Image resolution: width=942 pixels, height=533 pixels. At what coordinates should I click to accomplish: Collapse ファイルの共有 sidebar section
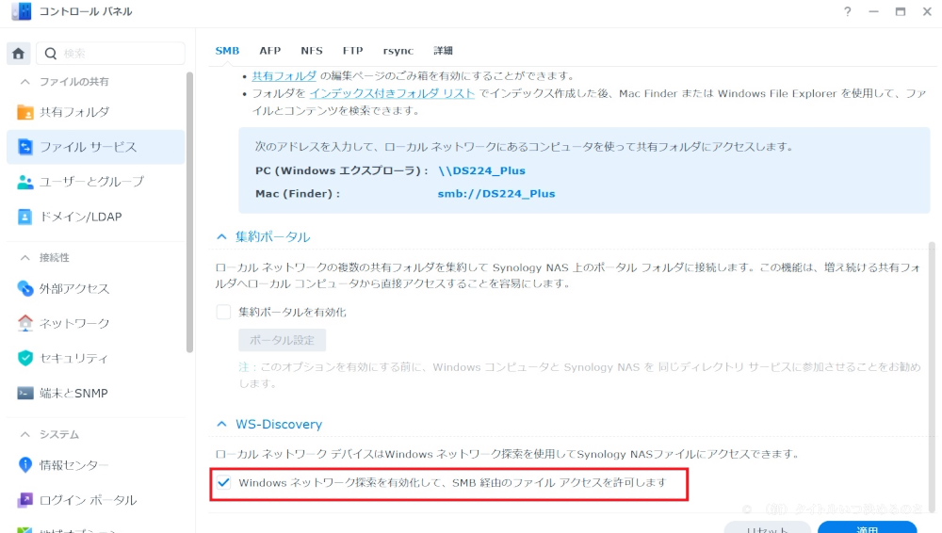tap(24, 82)
